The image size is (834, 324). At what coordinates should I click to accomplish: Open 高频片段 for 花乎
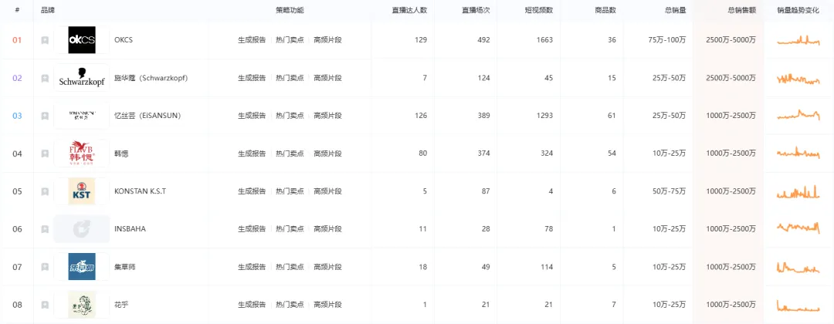coord(327,305)
